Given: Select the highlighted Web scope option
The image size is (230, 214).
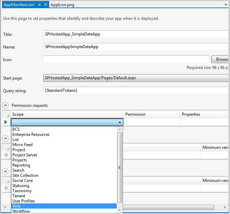Looking at the screenshot, I should [64, 206].
